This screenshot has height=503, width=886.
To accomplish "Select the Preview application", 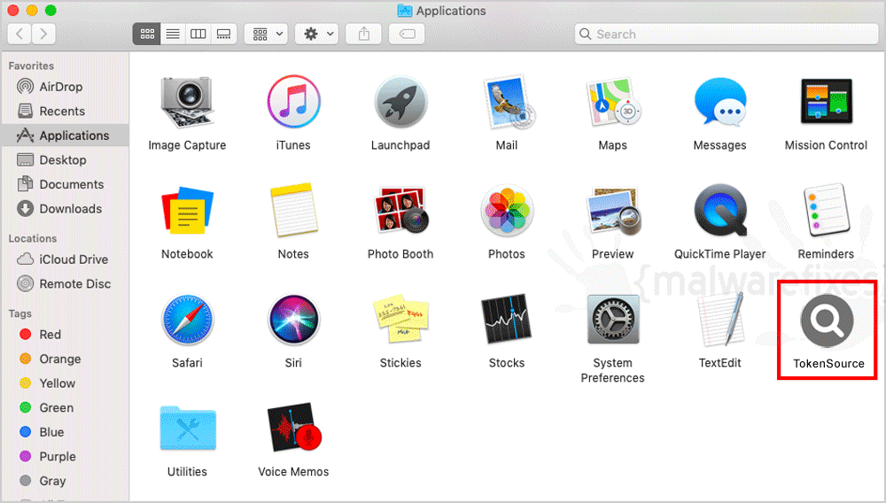I will pos(612,211).
